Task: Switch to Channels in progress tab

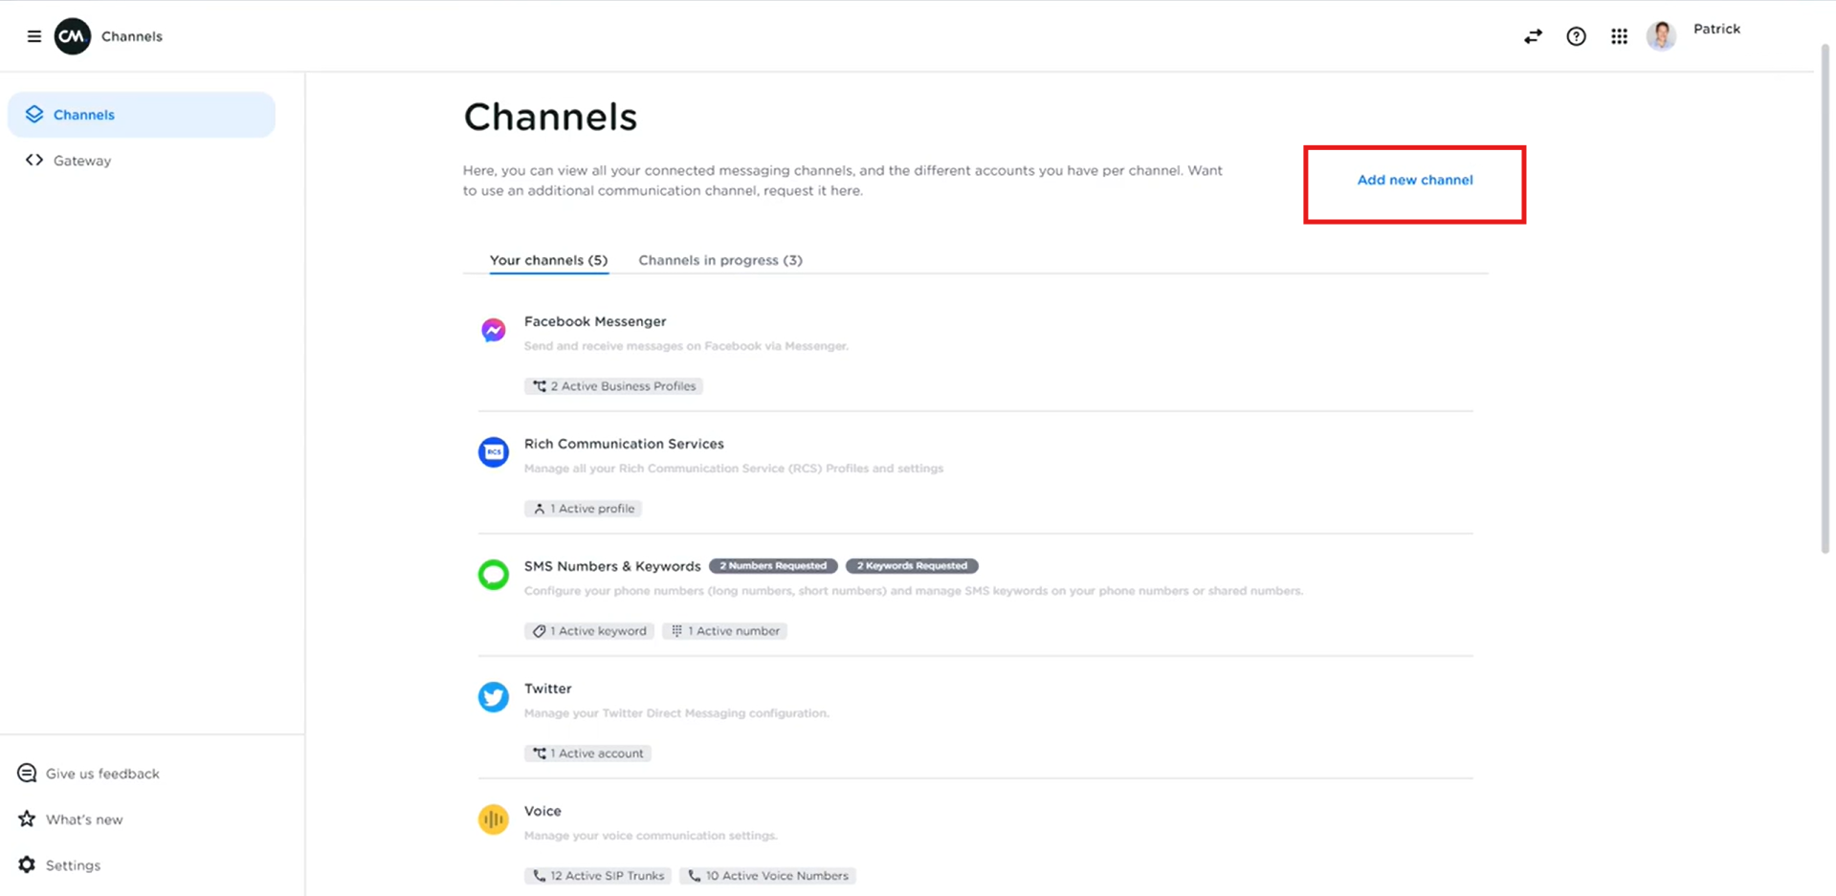Action: point(719,260)
